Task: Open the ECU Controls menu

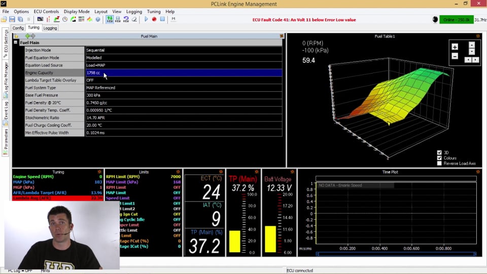Action: 46,12
